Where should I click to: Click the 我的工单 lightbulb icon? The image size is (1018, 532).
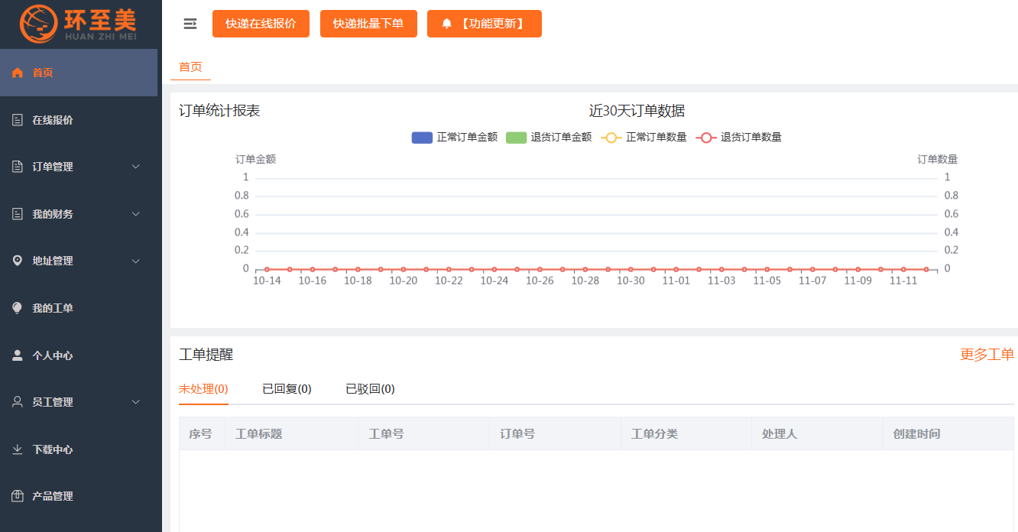(x=18, y=308)
